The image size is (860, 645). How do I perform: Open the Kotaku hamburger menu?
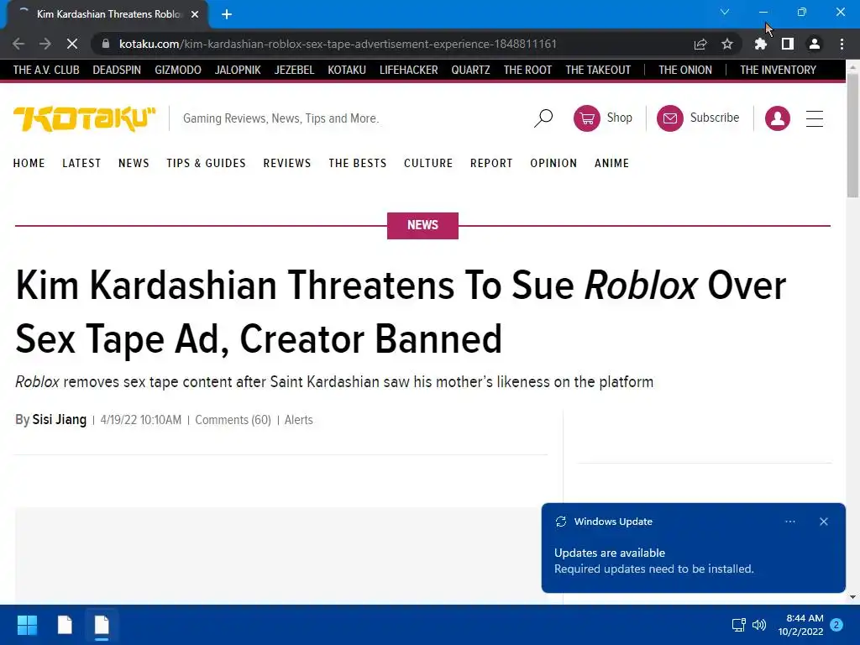(x=815, y=118)
